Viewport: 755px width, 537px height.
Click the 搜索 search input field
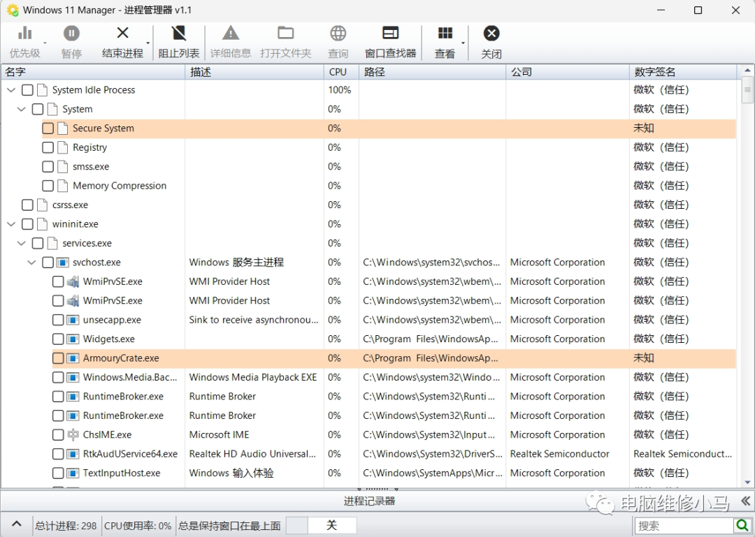coord(684,525)
